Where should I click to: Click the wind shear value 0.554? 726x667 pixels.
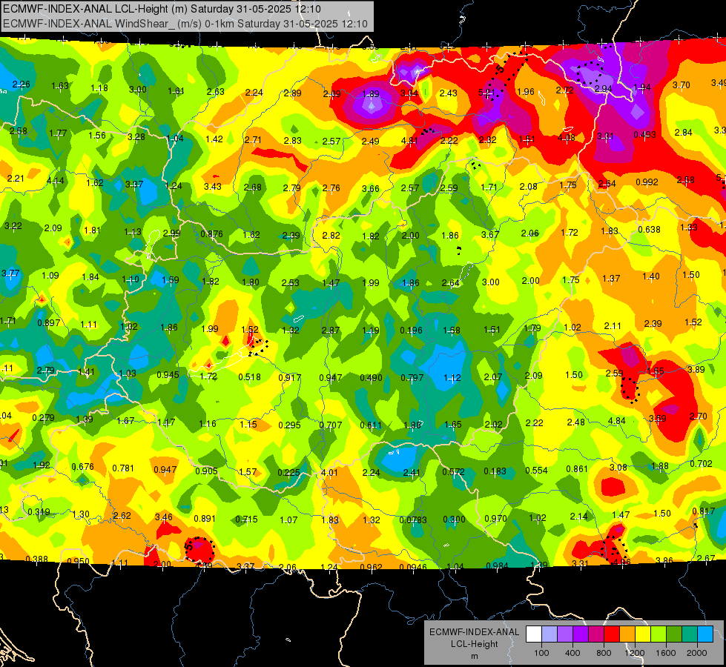[536, 471]
